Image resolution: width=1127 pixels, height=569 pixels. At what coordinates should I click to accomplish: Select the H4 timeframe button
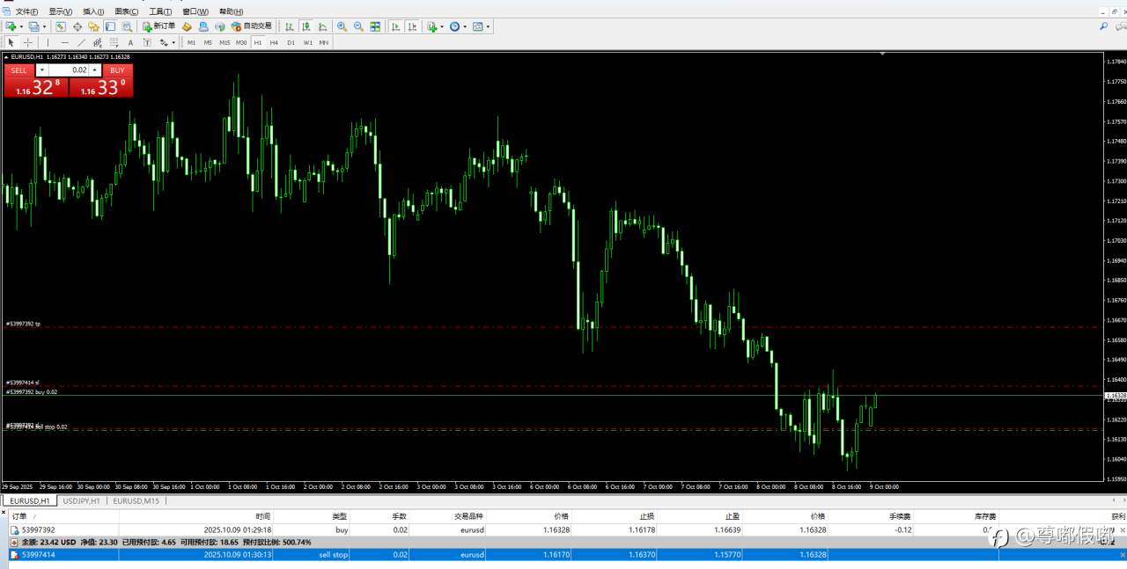click(x=274, y=42)
